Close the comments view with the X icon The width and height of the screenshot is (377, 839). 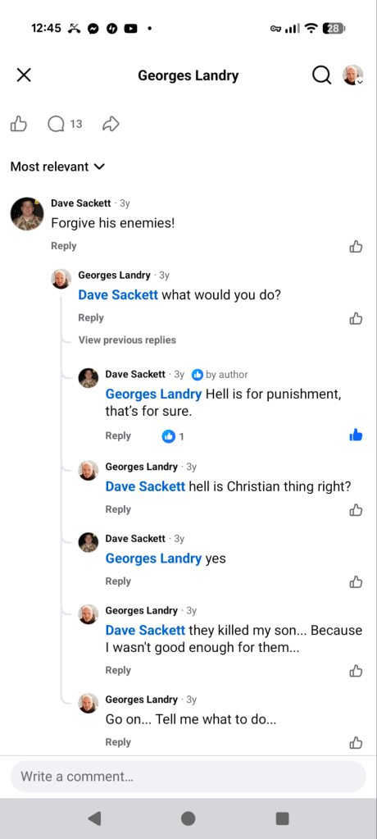(24, 75)
